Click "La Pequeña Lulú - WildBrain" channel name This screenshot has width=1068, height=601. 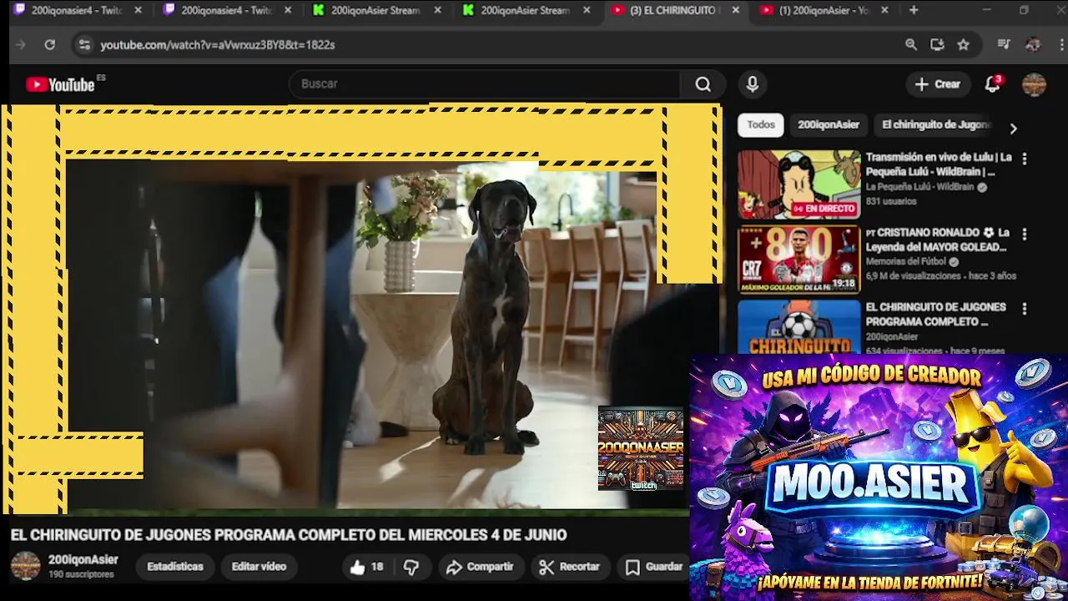click(919, 188)
